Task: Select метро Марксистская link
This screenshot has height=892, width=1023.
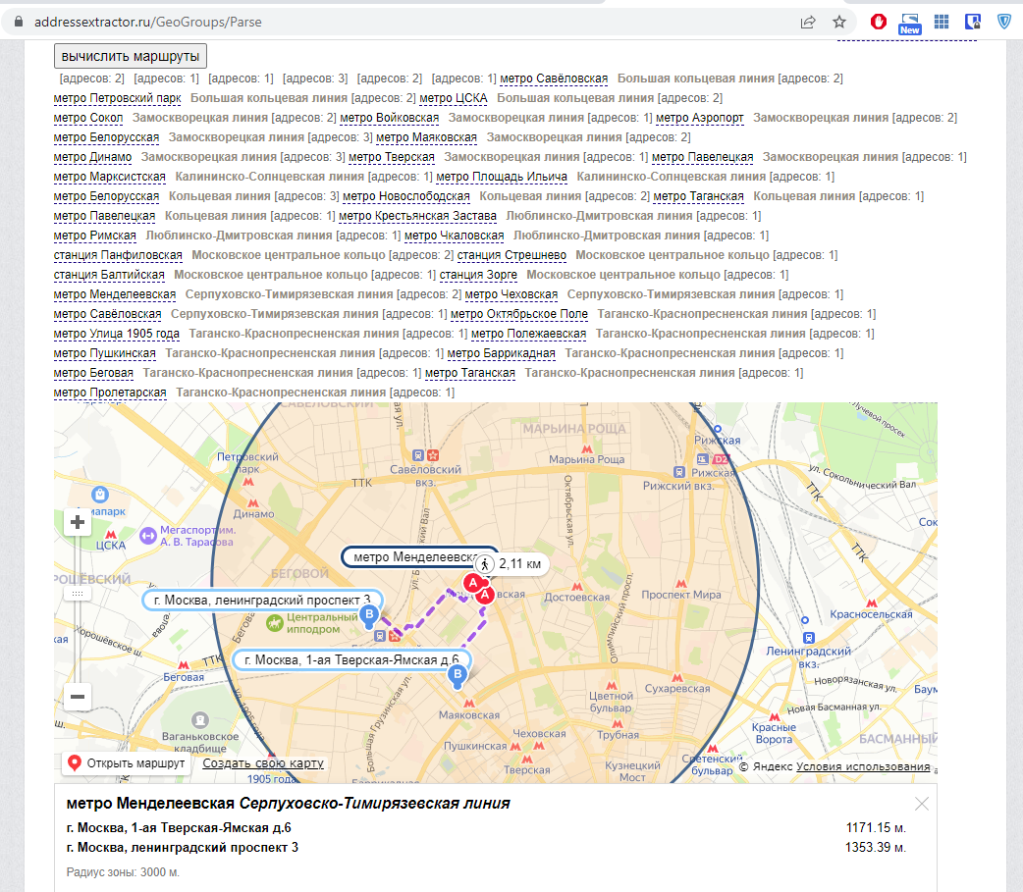Action: [110, 177]
